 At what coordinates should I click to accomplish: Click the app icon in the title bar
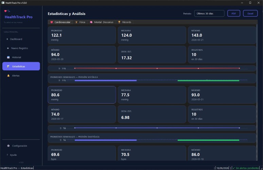pyautogui.click(x=3, y=3)
